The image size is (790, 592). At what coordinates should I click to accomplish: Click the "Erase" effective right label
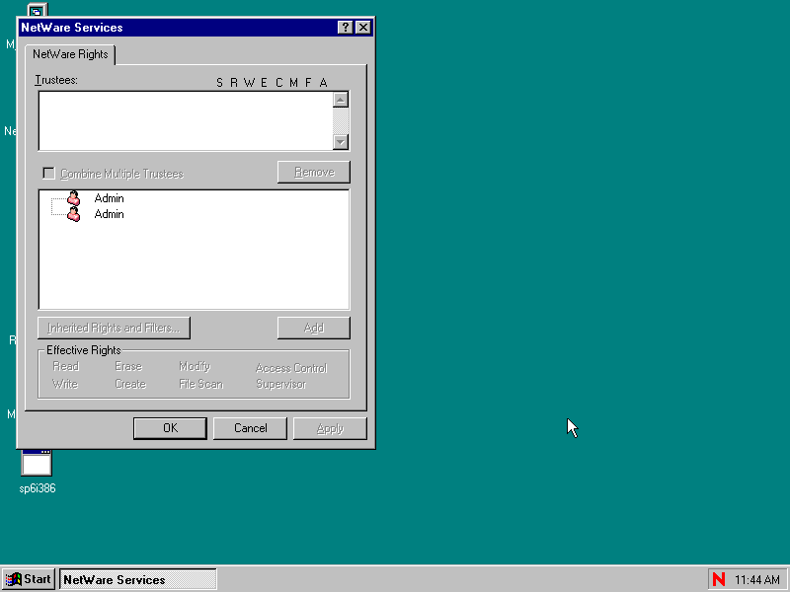point(128,366)
